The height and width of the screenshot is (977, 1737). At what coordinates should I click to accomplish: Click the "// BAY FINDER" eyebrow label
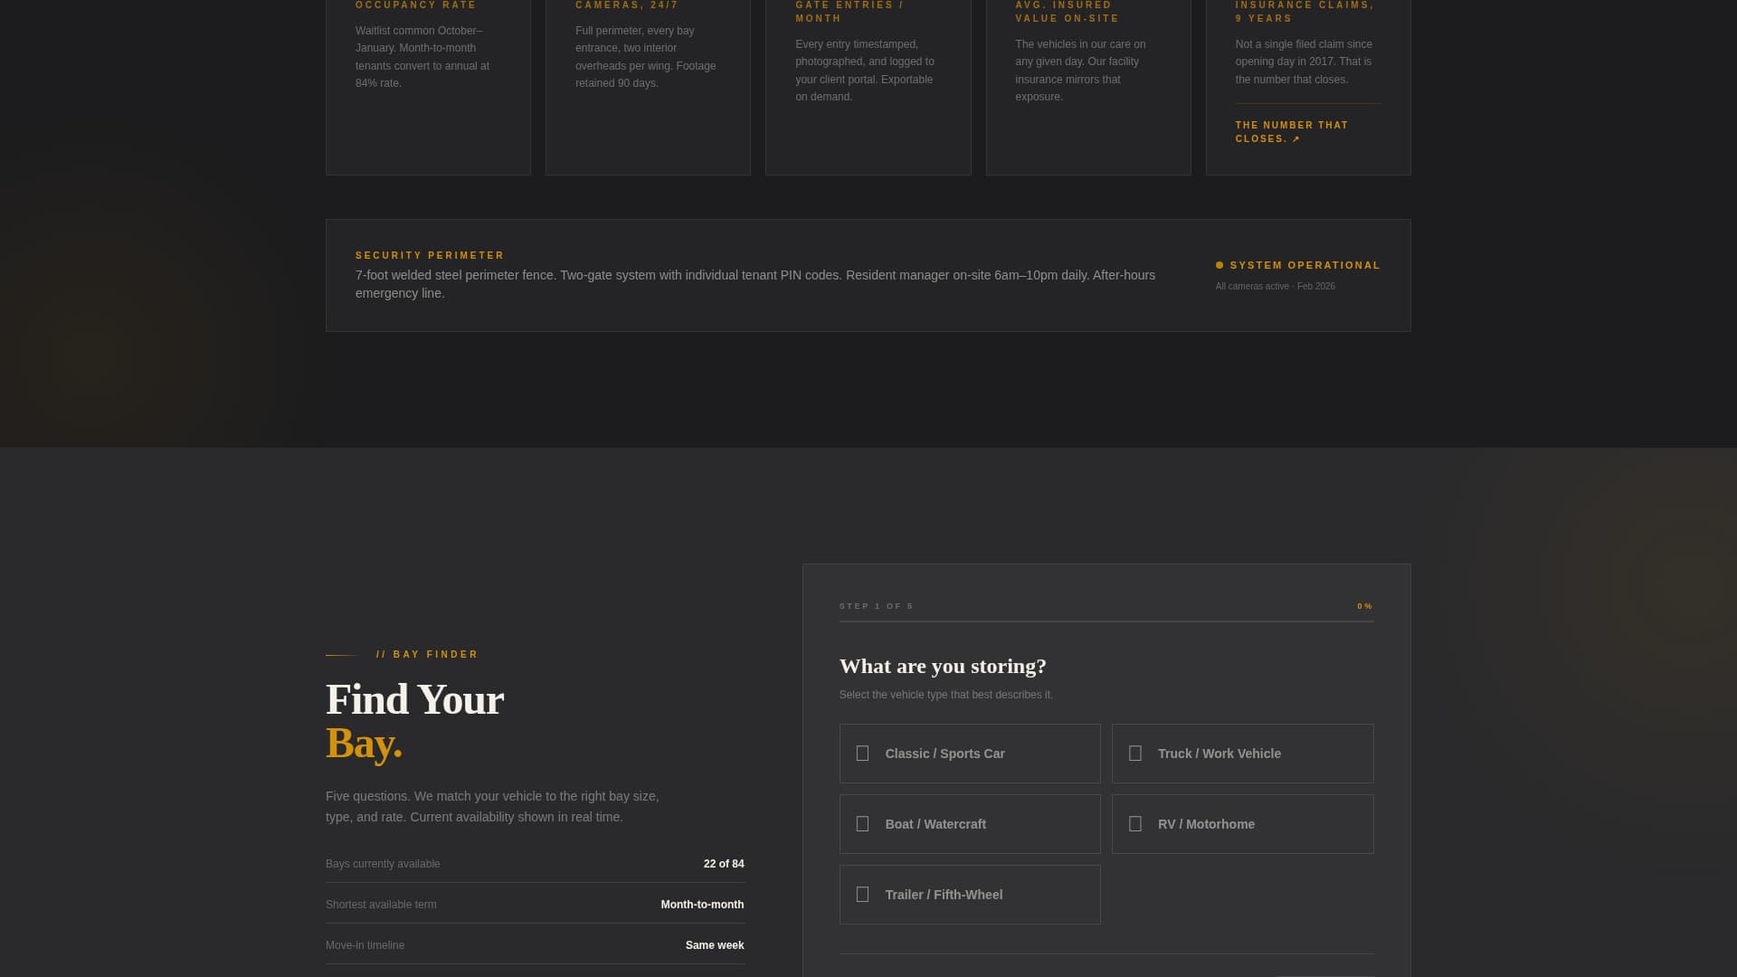[425, 654]
